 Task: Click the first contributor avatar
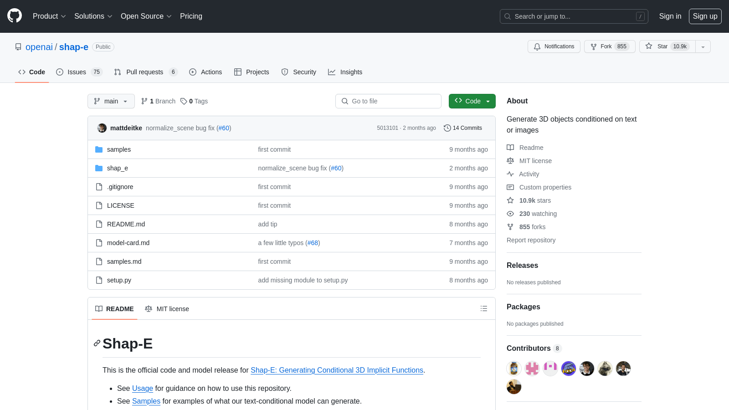point(514,369)
